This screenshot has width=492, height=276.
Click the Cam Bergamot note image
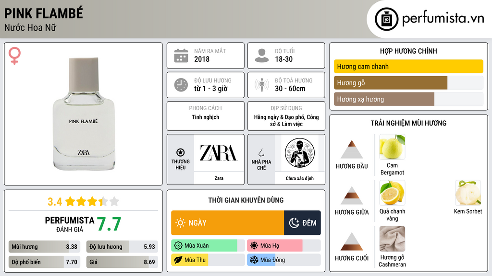[x=392, y=147]
